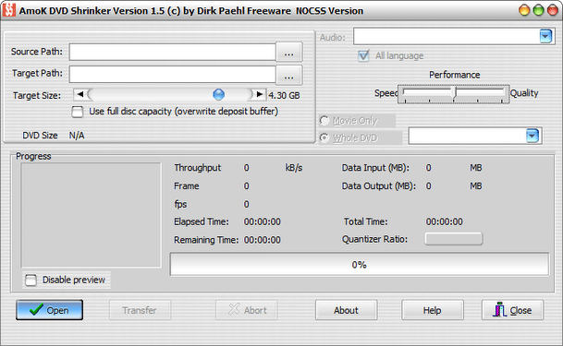Image resolution: width=563 pixels, height=346 pixels.
Task: Click the Performance Speed/Quality slider thumb
Action: (x=454, y=92)
